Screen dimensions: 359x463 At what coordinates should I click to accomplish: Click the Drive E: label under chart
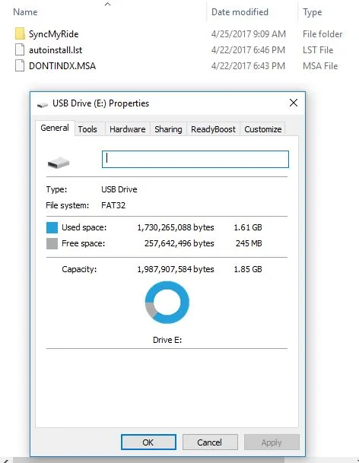coord(167,340)
